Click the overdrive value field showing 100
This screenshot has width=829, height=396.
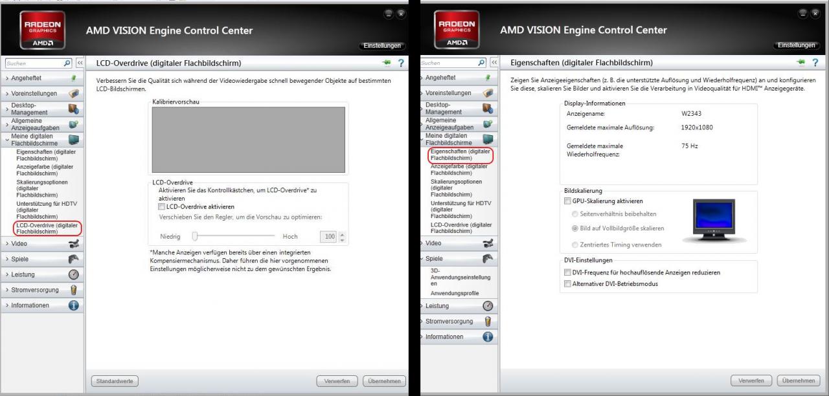[x=330, y=237]
